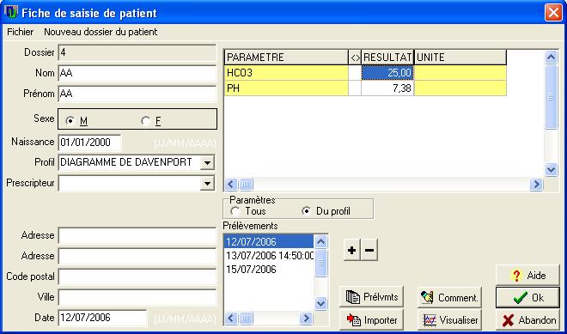
Task: Open the Fichier menu
Action: (21, 32)
